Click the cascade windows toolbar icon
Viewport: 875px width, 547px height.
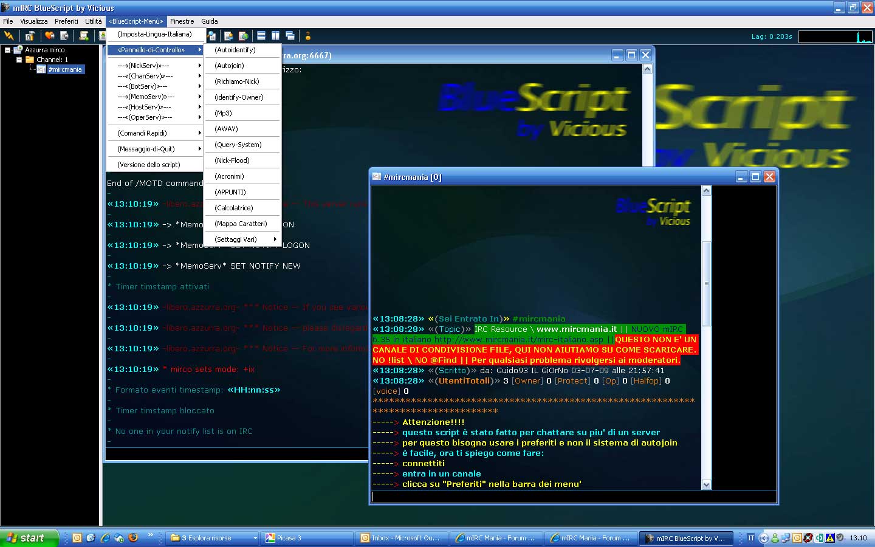pyautogui.click(x=290, y=36)
